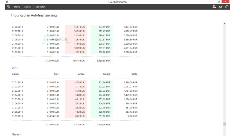Click the 2018 interest total 180,15 EUR
This screenshot has height=136, width=235.
(79, 61)
